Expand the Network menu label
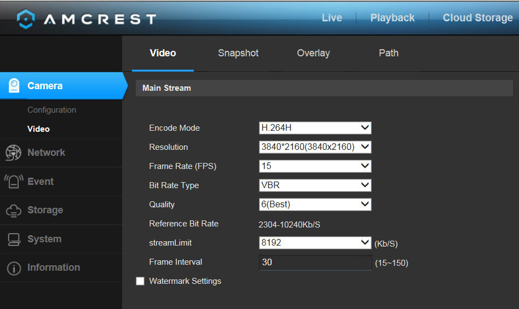Image resolution: width=519 pixels, height=309 pixels. [x=47, y=153]
